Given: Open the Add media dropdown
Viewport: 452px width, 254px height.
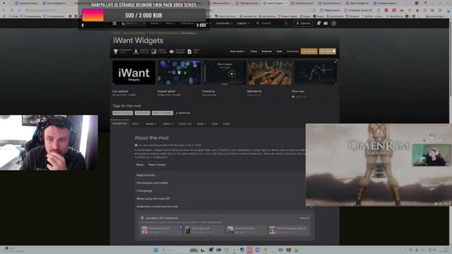Looking at the screenshot, I should [237, 52].
